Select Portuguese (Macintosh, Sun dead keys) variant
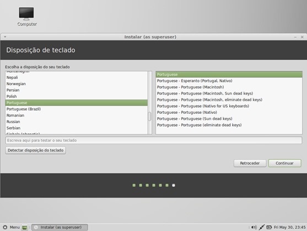 tap(229, 93)
